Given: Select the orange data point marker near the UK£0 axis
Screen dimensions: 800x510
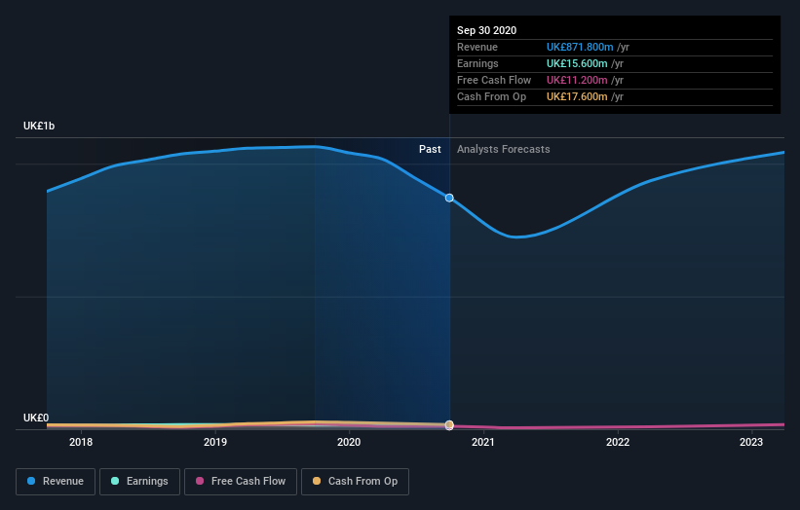Looking at the screenshot, I should (x=449, y=424).
